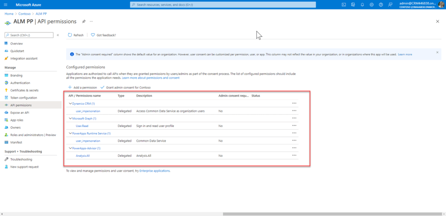Click the notifications bell icon

point(362,5)
